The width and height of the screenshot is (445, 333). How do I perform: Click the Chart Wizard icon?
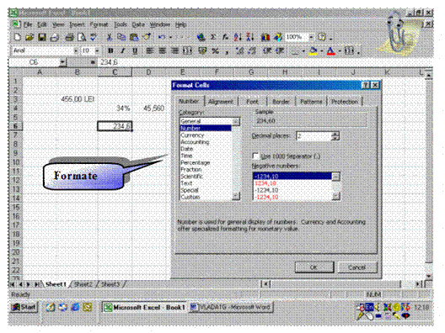click(265, 37)
